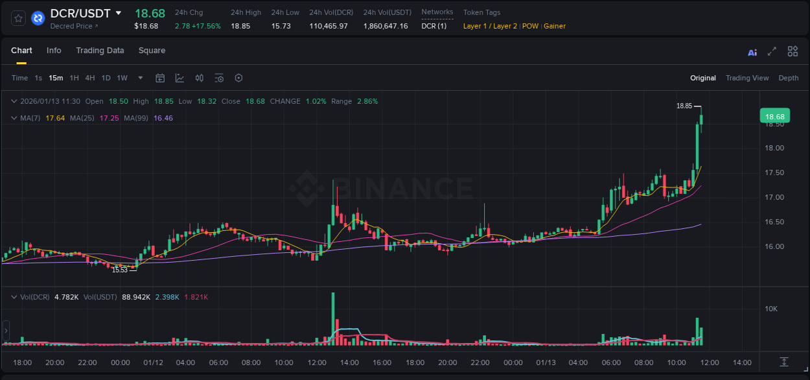
Task: Open the extra timeframe dropdown arrow
Action: pyautogui.click(x=139, y=78)
